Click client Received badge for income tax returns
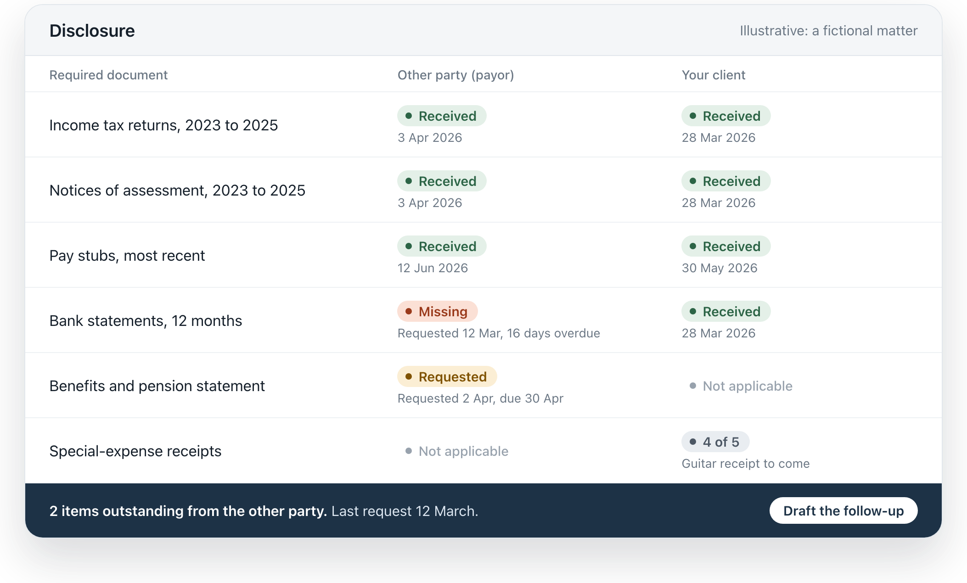 (726, 116)
